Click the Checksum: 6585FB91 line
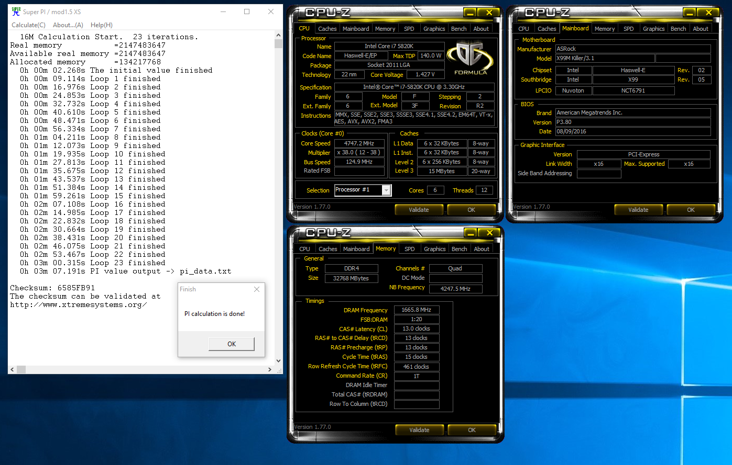 [52, 288]
